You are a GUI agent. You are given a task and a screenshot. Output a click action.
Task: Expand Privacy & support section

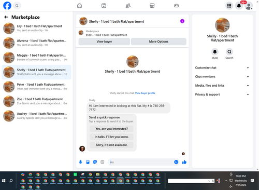click(x=222, y=94)
